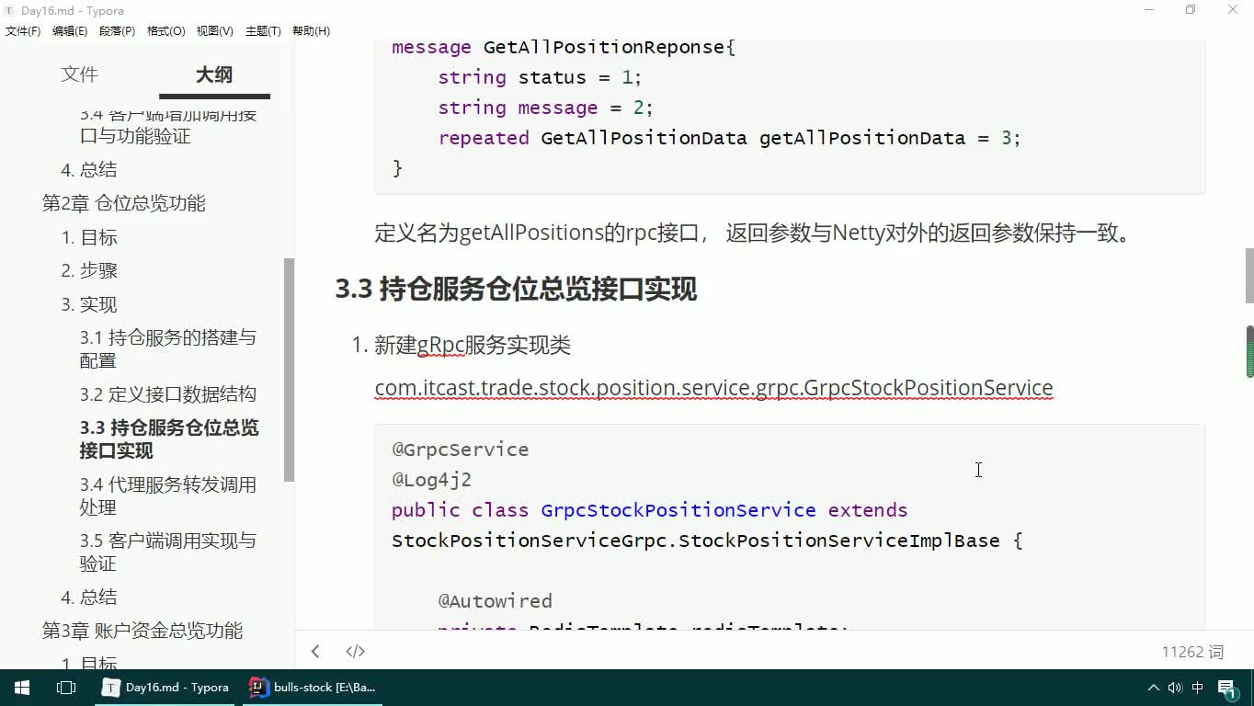
Task: Click StockPositionServiceImplBase code line
Action: click(707, 541)
